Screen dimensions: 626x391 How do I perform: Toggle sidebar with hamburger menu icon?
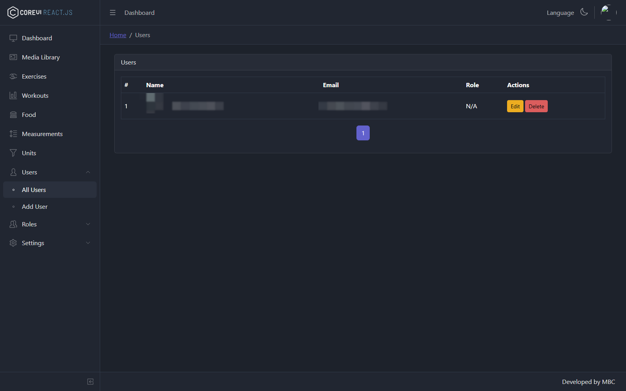tap(113, 13)
